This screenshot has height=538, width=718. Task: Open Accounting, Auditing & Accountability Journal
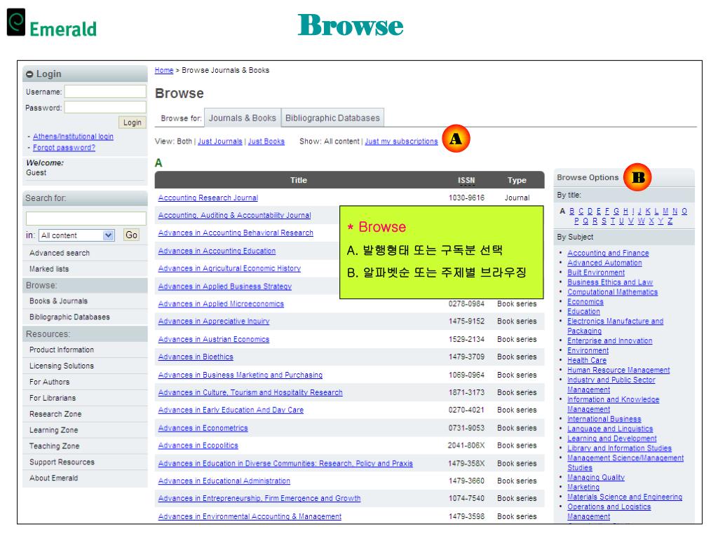coord(234,215)
